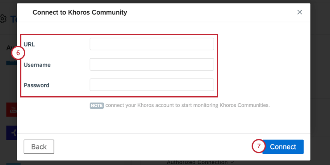Click into the URL input field

(x=152, y=44)
